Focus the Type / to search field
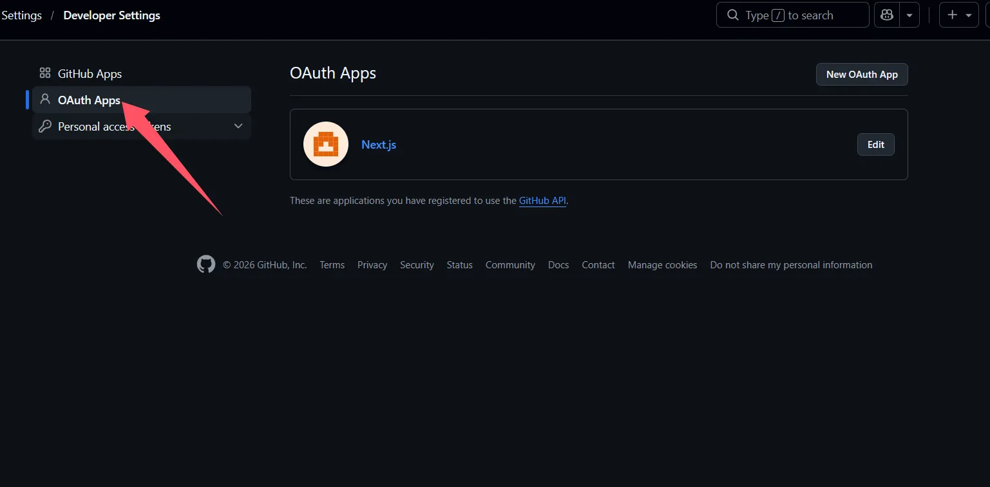Image resolution: width=990 pixels, height=487 pixels. click(x=793, y=15)
